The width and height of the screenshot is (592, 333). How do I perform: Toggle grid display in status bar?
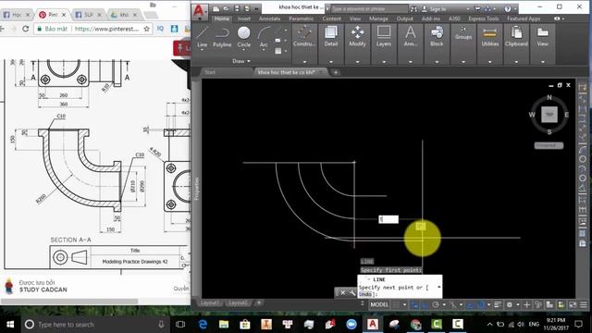[395, 304]
